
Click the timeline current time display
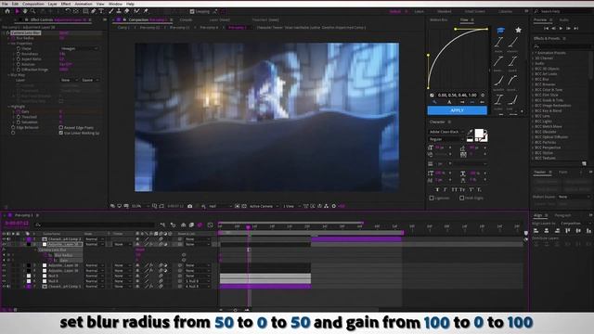17,224
